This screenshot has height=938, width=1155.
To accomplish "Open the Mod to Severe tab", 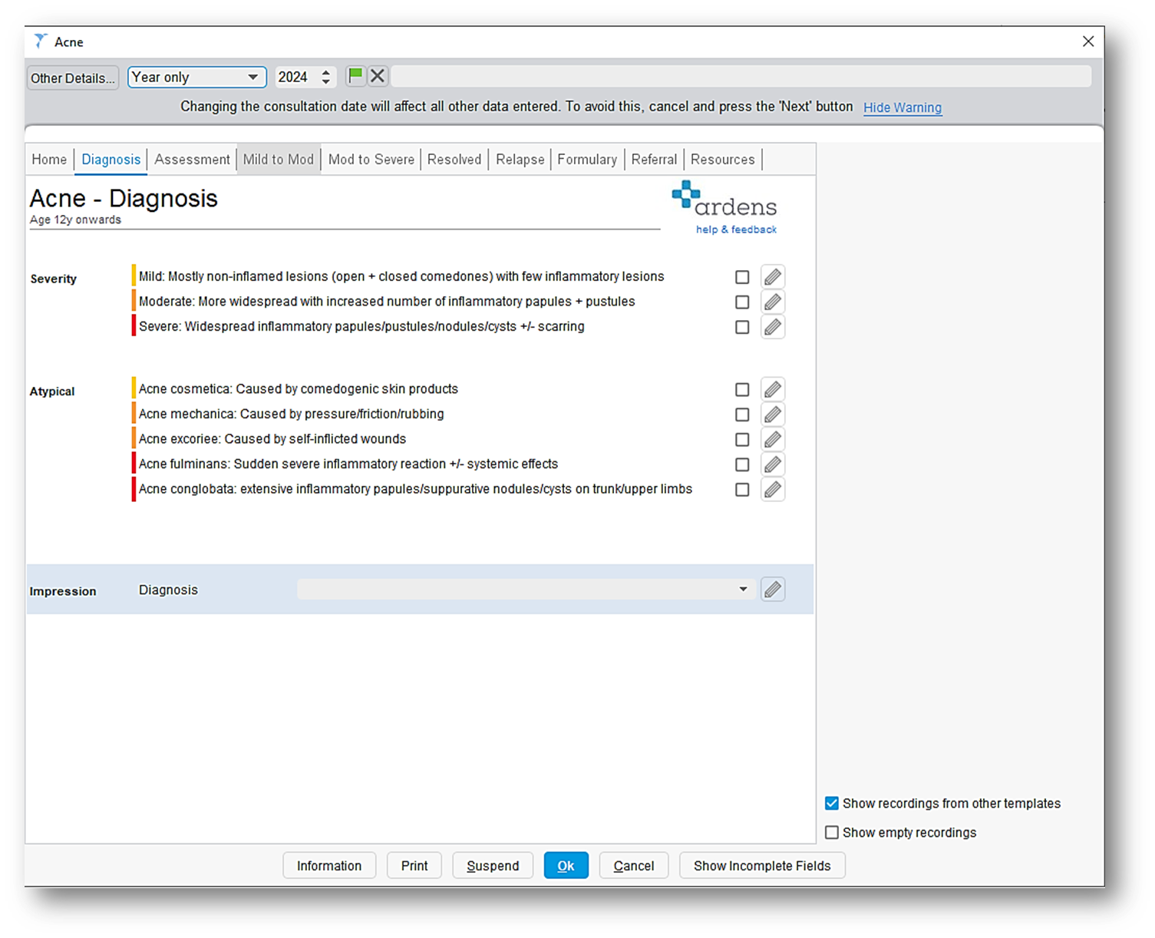I will (371, 159).
